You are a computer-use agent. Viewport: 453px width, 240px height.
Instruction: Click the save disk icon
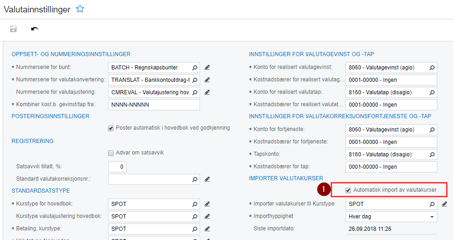tap(13, 29)
